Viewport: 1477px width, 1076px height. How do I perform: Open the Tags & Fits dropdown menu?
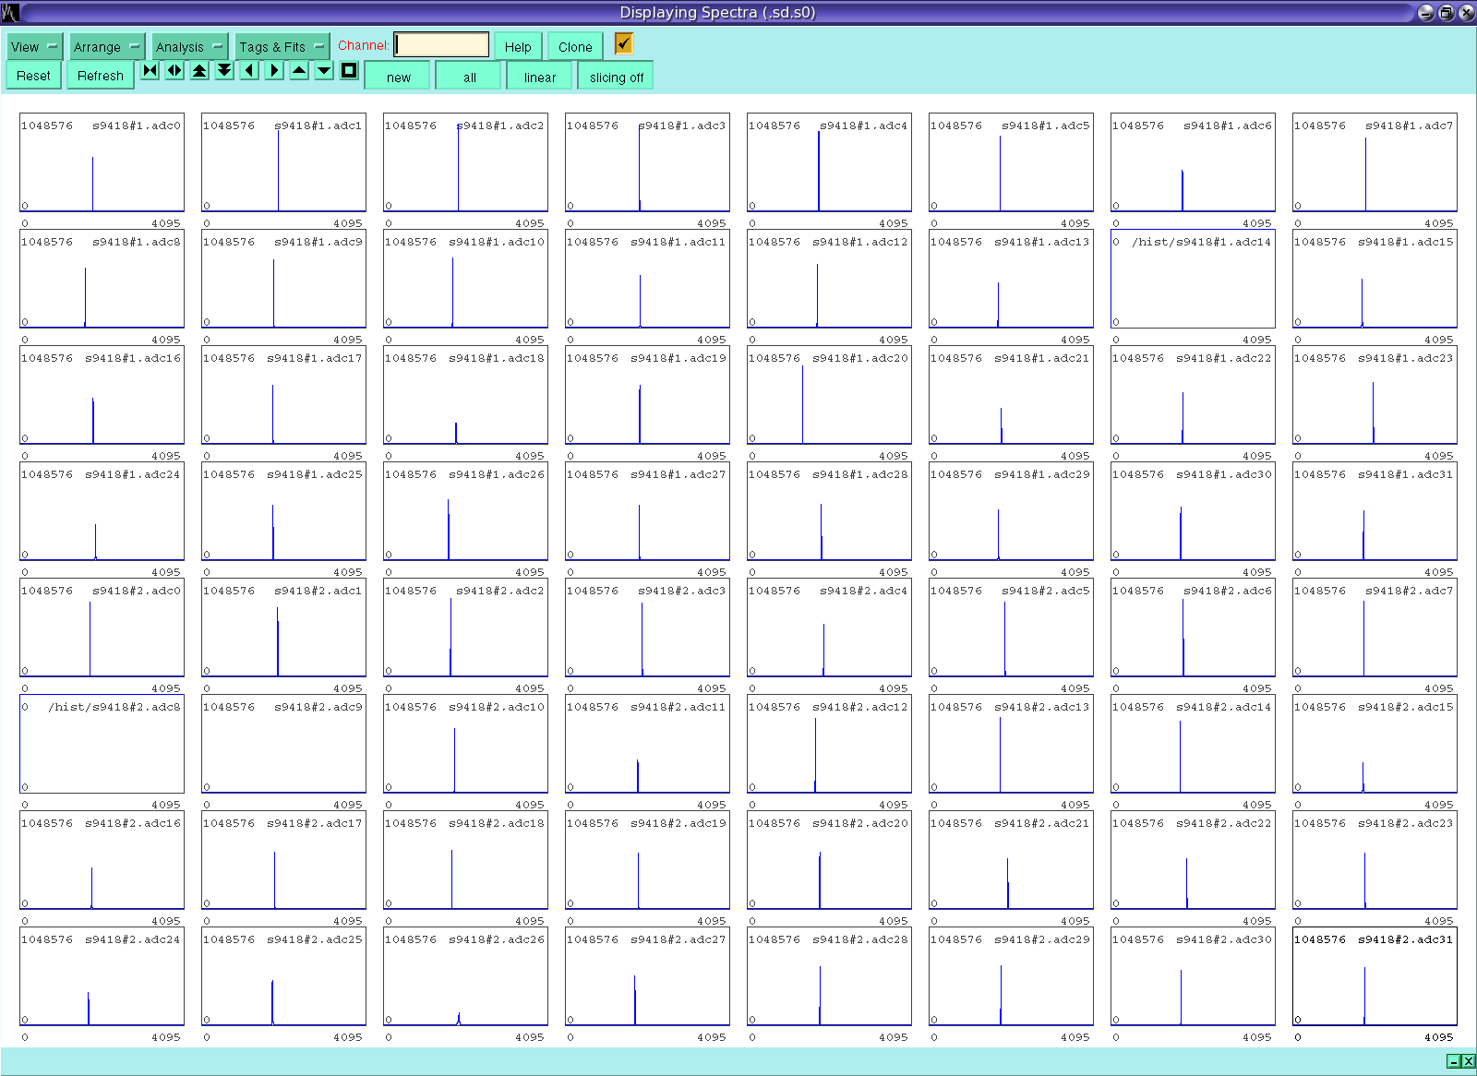[x=282, y=46]
